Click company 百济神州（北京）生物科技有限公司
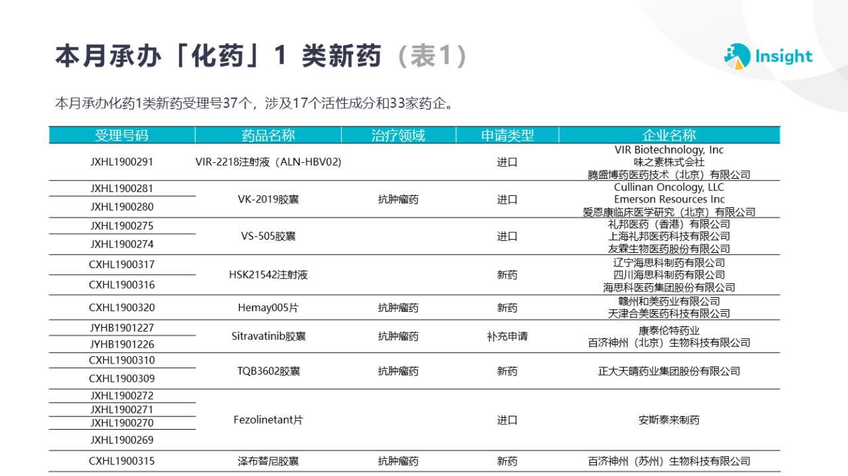The width and height of the screenshot is (848, 476). pyautogui.click(x=669, y=343)
